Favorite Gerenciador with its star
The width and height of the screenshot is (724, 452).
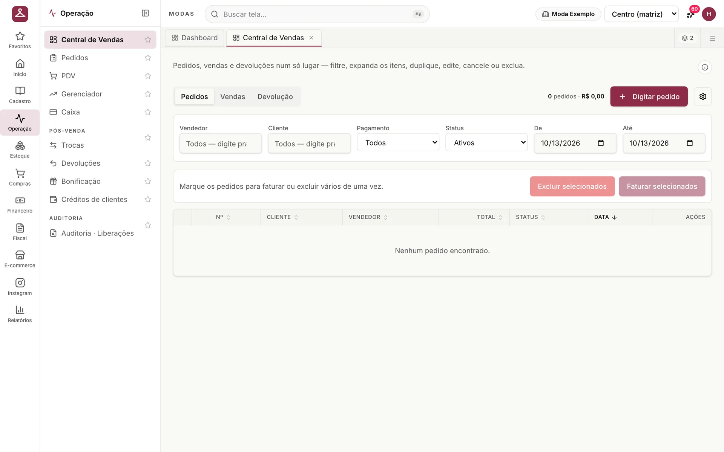coord(148,94)
